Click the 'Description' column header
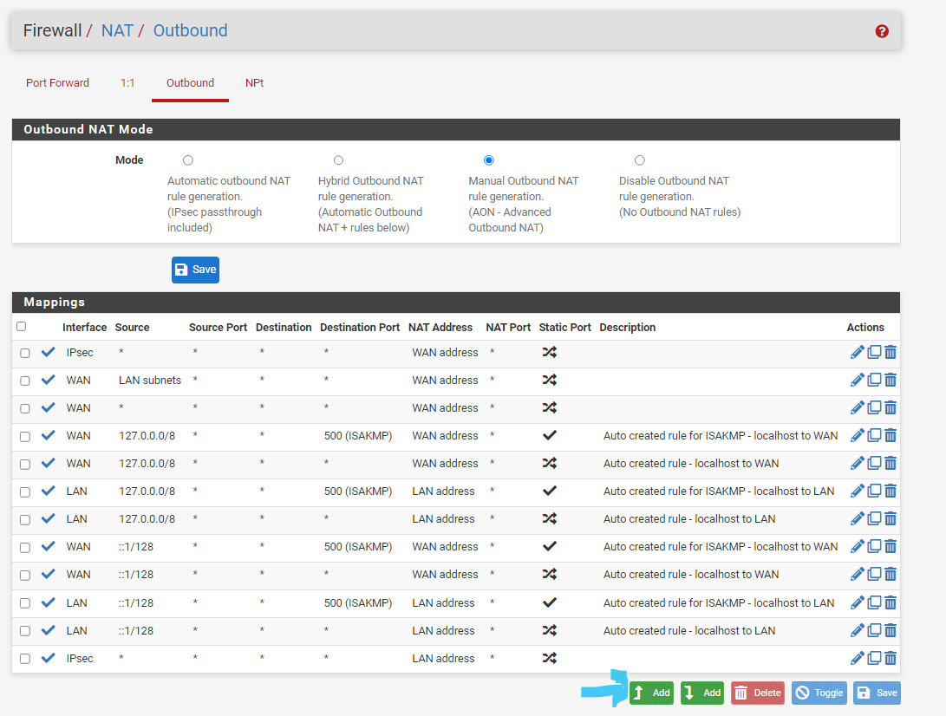The width and height of the screenshot is (946, 716). [628, 327]
